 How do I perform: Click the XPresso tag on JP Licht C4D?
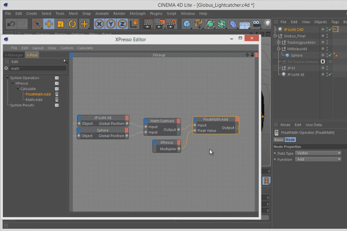click(335, 29)
